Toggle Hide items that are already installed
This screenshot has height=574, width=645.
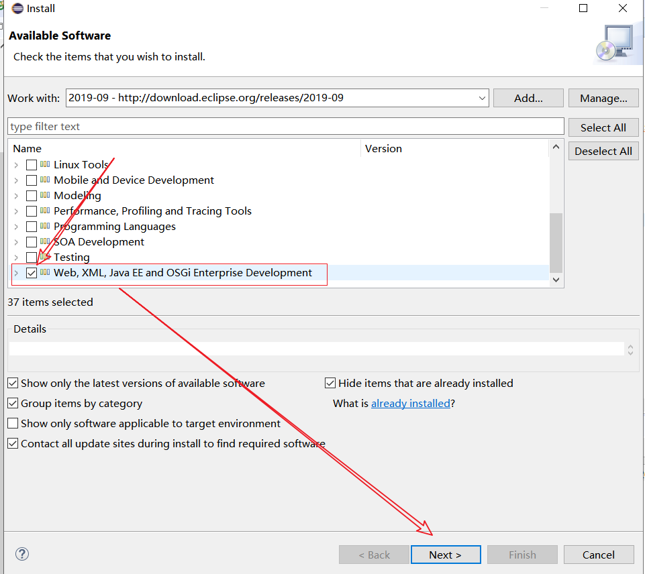tap(330, 383)
